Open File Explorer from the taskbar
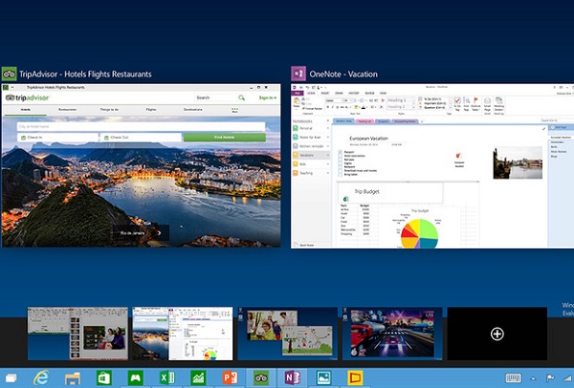This screenshot has height=388, width=574. pyautogui.click(x=73, y=377)
